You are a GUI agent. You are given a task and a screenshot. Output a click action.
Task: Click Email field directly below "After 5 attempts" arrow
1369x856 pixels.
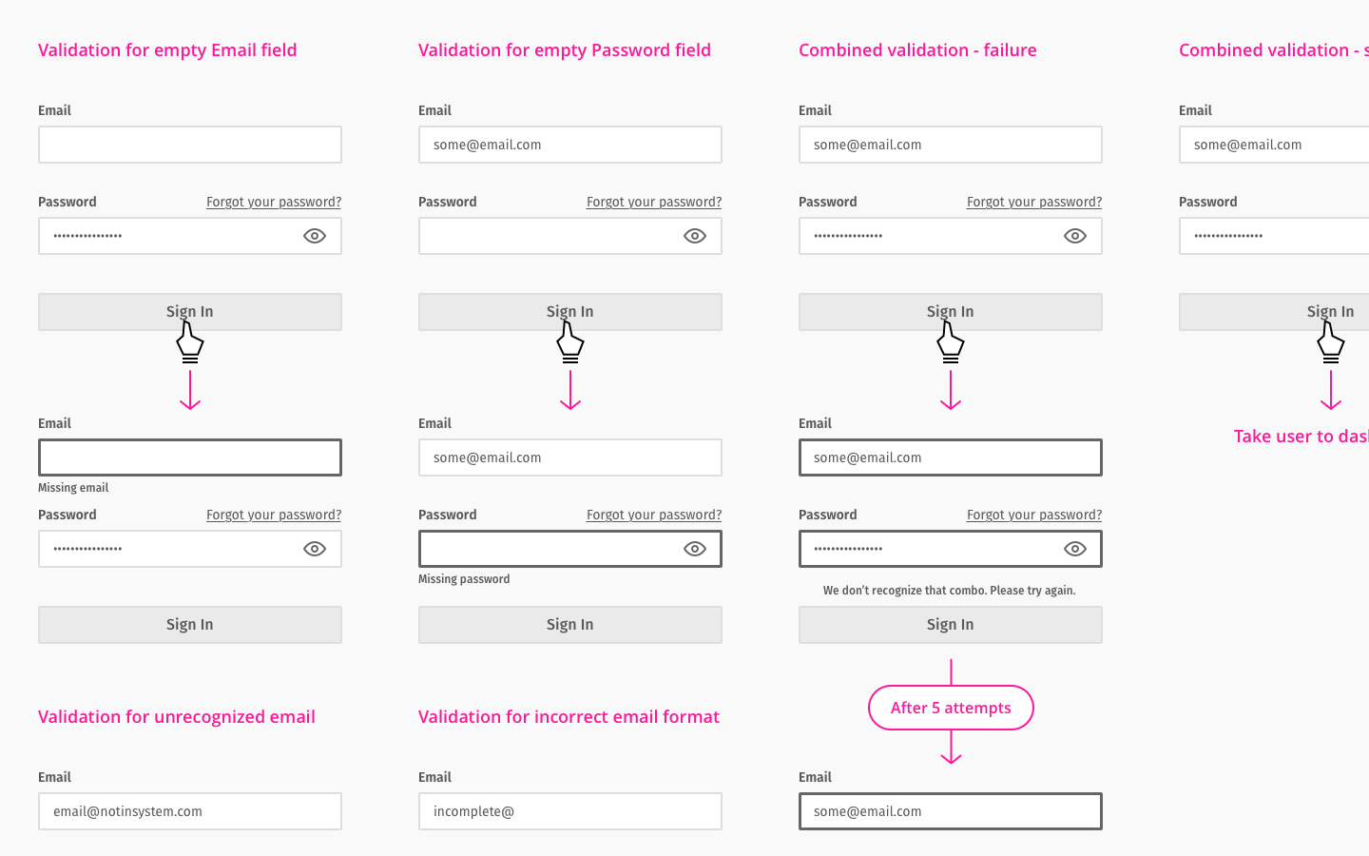(951, 811)
